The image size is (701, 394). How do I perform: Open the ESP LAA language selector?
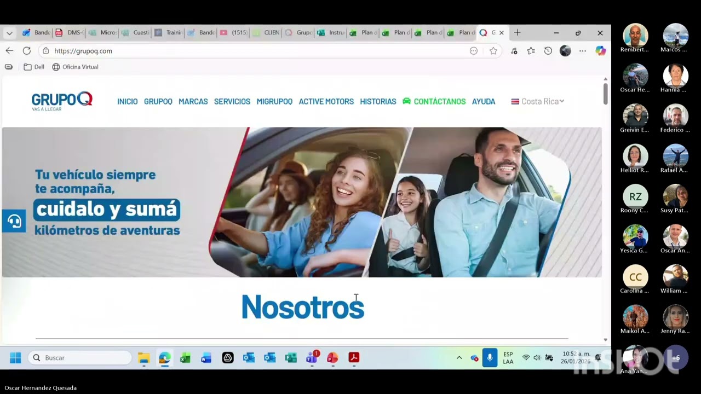click(x=508, y=358)
